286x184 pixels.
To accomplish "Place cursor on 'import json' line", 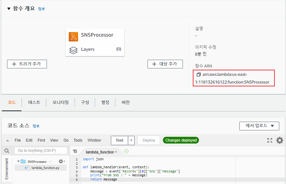I will coord(93,159).
